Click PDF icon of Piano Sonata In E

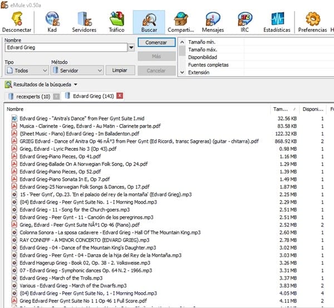pos(14,179)
